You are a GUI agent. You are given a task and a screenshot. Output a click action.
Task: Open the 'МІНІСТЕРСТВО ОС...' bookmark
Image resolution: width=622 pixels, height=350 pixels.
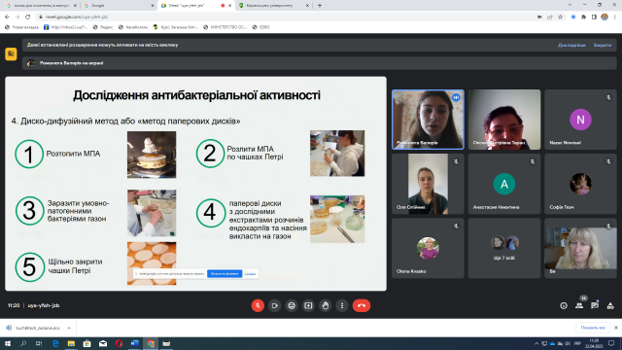(225, 27)
